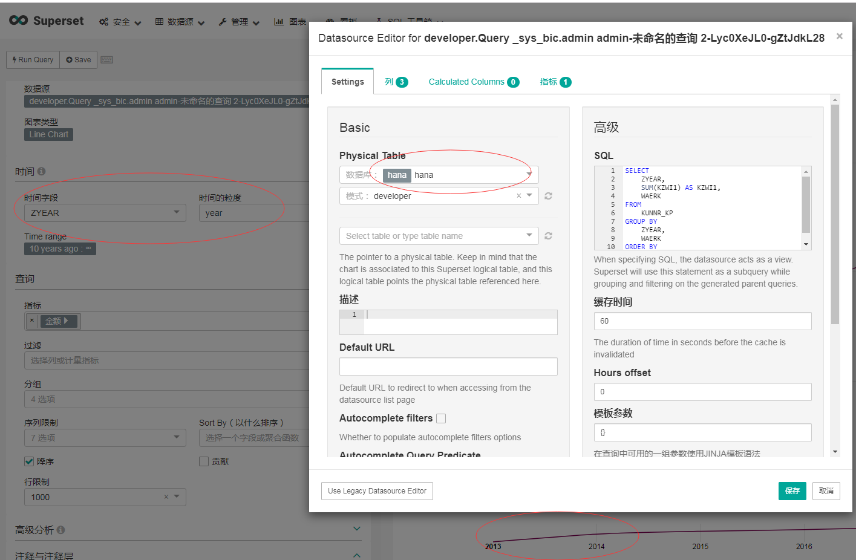The width and height of the screenshot is (856, 560).
Task: Click the Default URL input field
Action: [x=448, y=366]
